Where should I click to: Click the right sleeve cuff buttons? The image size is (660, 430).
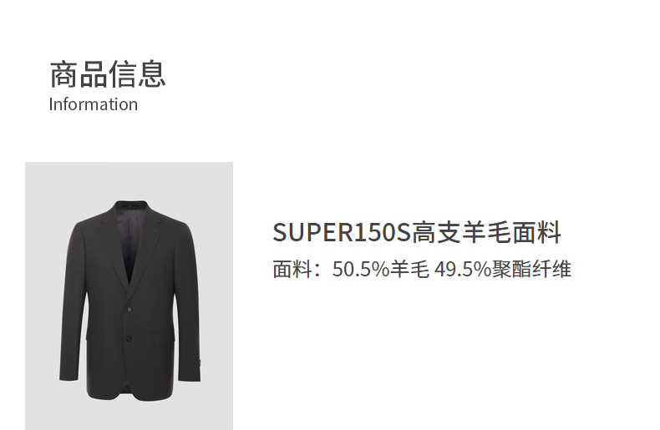[x=199, y=362]
